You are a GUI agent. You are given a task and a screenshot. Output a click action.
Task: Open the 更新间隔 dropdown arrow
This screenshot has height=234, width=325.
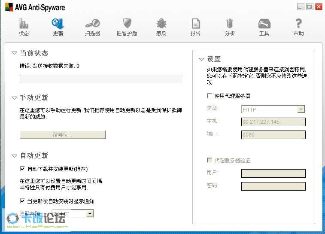(90, 214)
